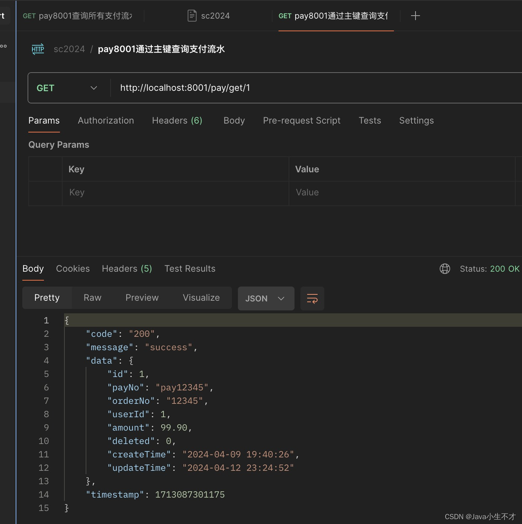Viewport: 522px width, 524px height.
Task: Select the Pretty view button
Action: click(47, 298)
